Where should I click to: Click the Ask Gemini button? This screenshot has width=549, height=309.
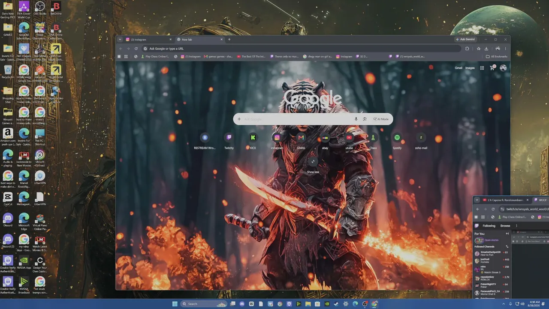(x=465, y=39)
